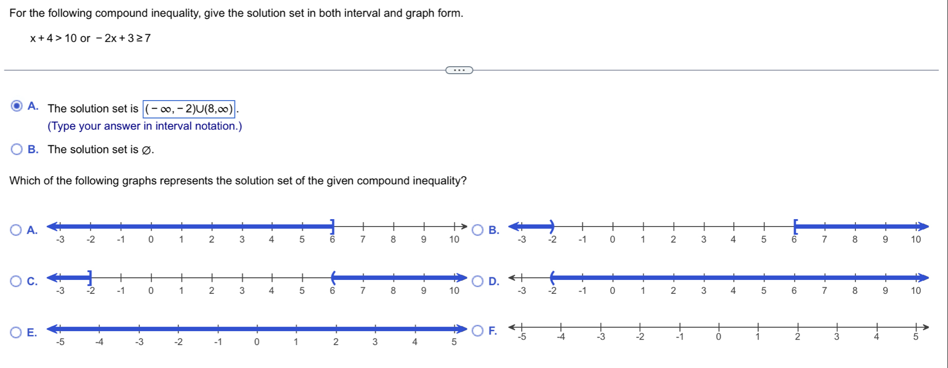Click the parenthesis at 6 on graph C
Screen dimensions: 948x368
pos(333,278)
